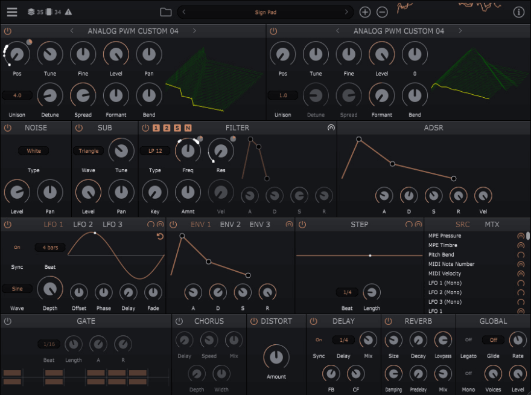Open the Gate beat 1/16 dropdown

coord(49,344)
